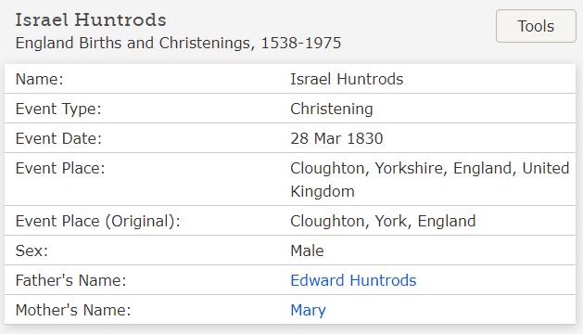
Task: Click the Event Place (Original): label
Action: click(x=98, y=221)
